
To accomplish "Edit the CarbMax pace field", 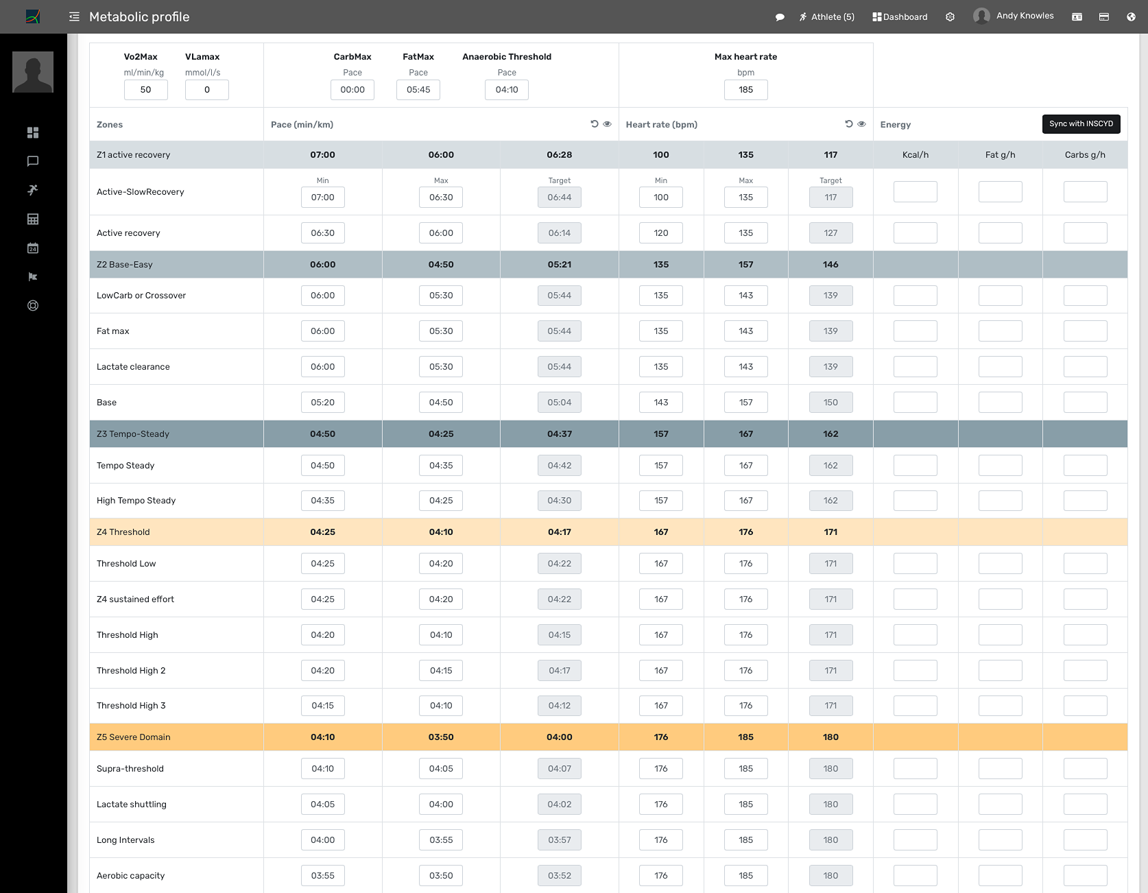I will [352, 90].
